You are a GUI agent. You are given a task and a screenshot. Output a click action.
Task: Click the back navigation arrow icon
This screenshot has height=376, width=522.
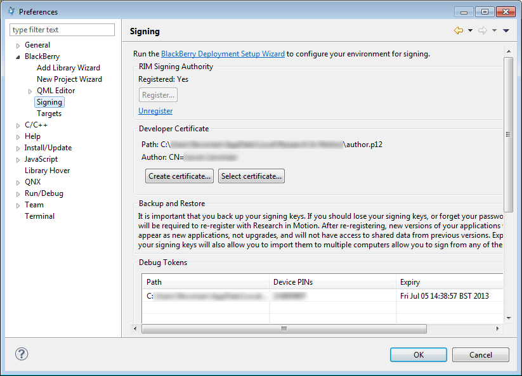pos(459,30)
